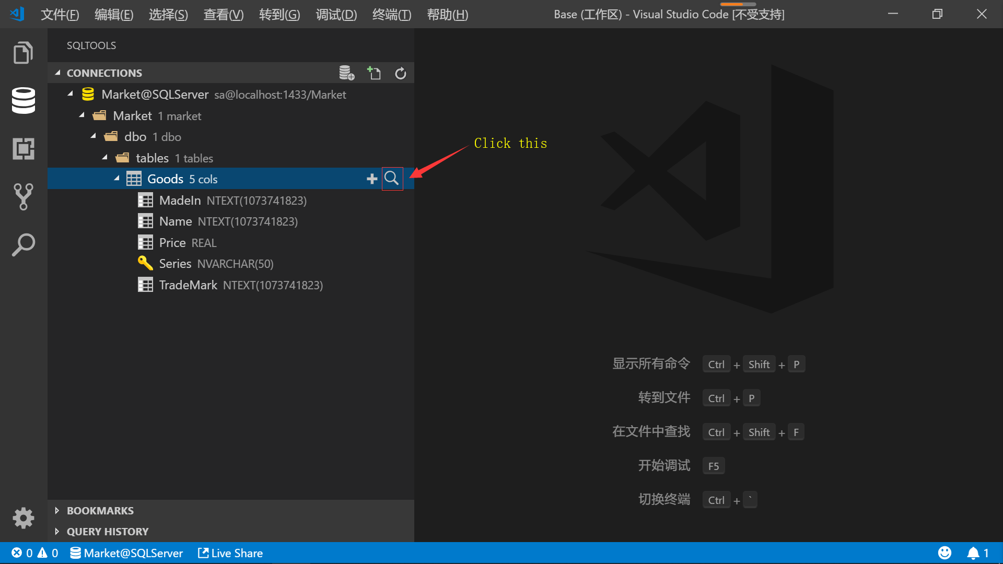Click the Market folder icon
Screen dimensions: 1003x564
[x=99, y=115]
